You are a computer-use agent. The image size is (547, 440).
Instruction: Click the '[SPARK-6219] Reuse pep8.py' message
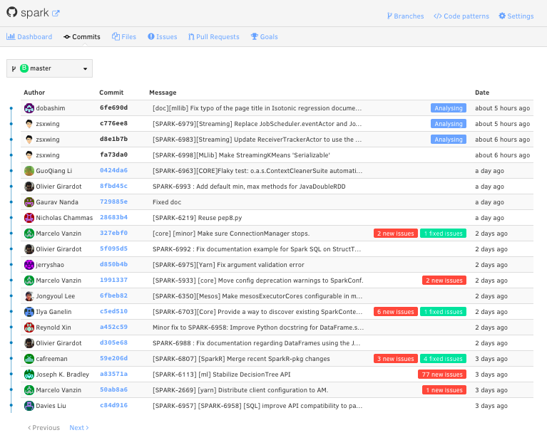(x=197, y=218)
